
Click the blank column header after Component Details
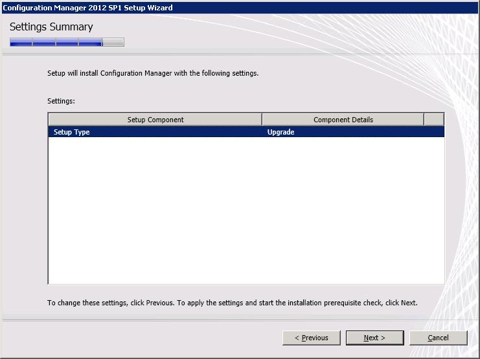434,120
